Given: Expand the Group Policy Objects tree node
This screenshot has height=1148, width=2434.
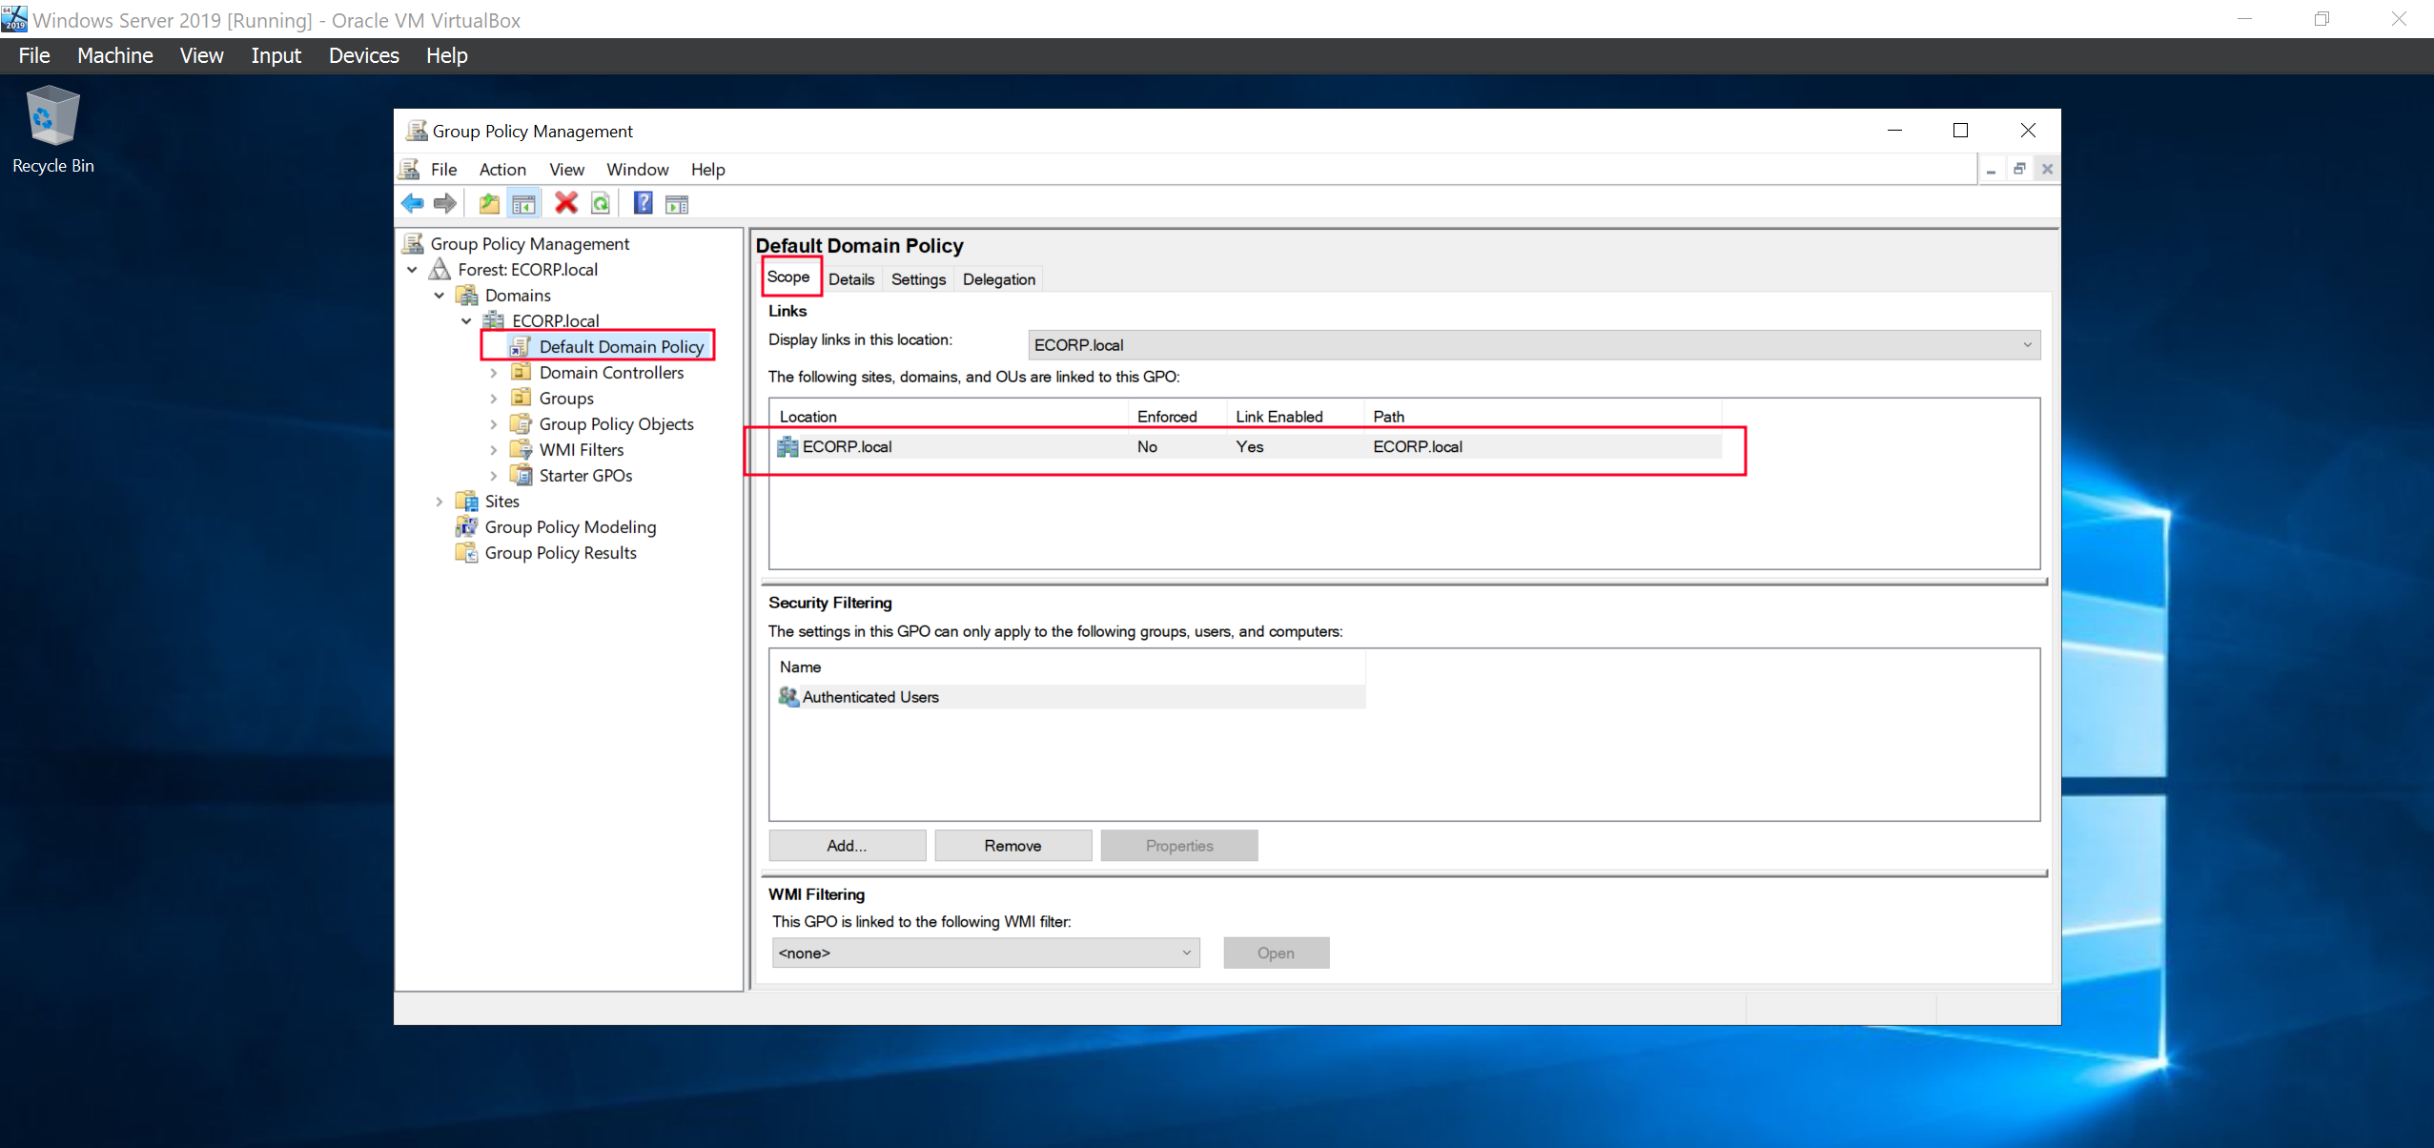Looking at the screenshot, I should pyautogui.click(x=494, y=424).
